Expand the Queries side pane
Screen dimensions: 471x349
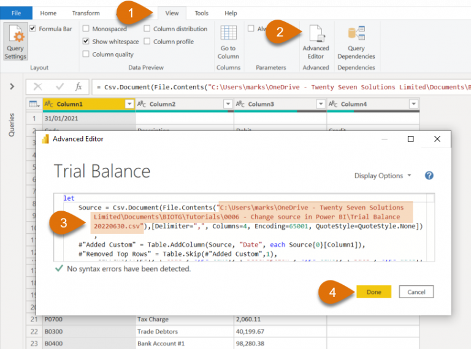pos(12,87)
